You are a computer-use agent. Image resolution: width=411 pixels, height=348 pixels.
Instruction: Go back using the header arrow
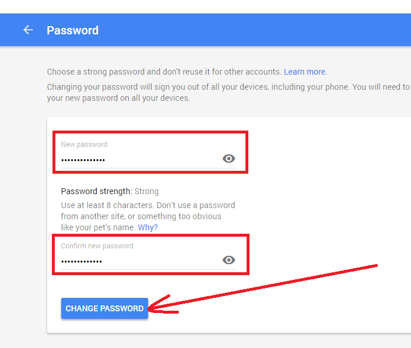28,30
